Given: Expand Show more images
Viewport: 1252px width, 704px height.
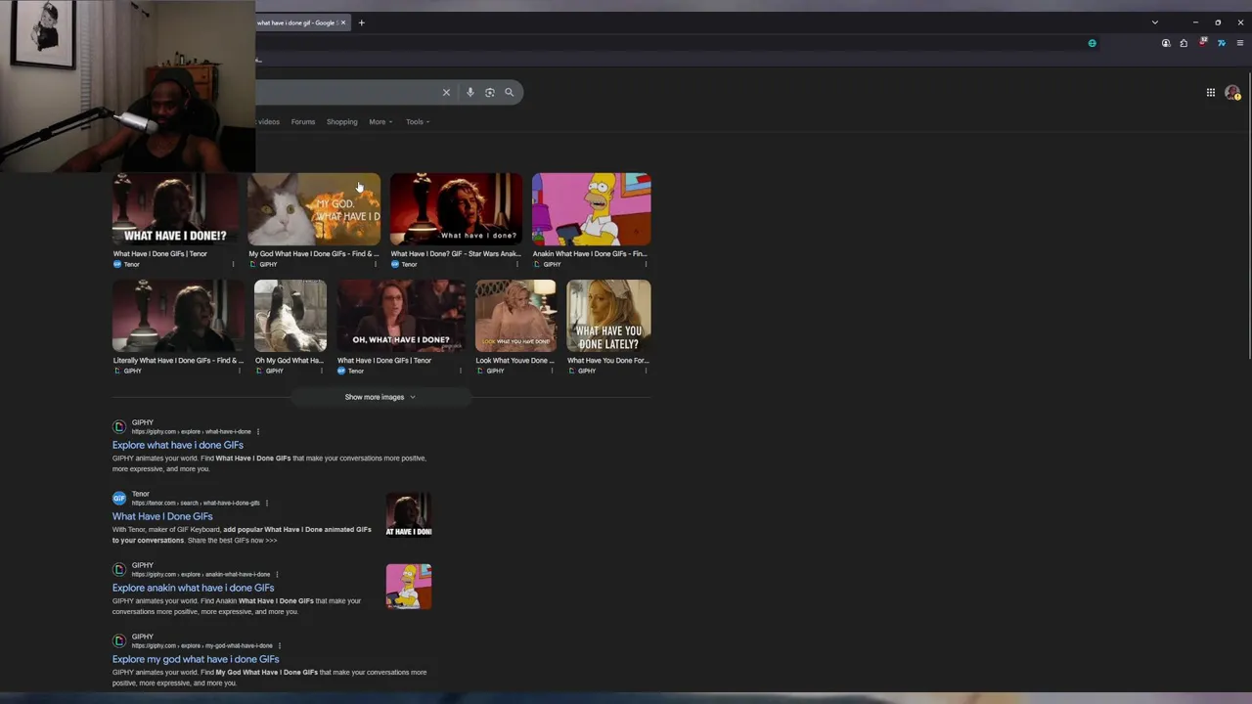Looking at the screenshot, I should (x=380, y=397).
